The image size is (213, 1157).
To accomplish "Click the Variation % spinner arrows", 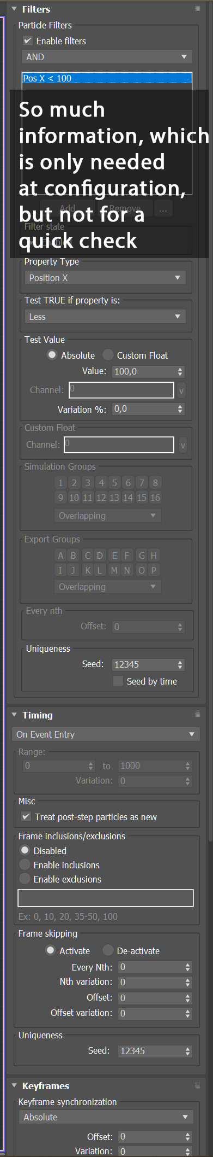I will (180, 409).
